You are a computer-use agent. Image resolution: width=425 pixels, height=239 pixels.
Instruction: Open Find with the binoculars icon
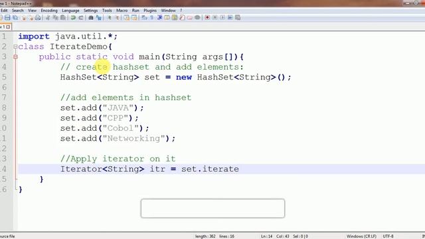click(x=91, y=18)
